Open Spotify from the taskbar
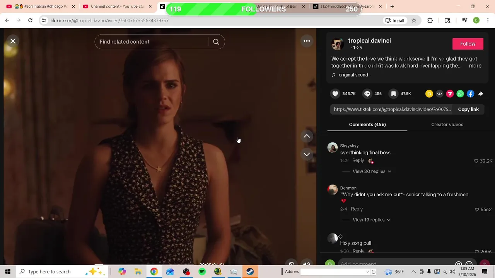 pos(202,272)
